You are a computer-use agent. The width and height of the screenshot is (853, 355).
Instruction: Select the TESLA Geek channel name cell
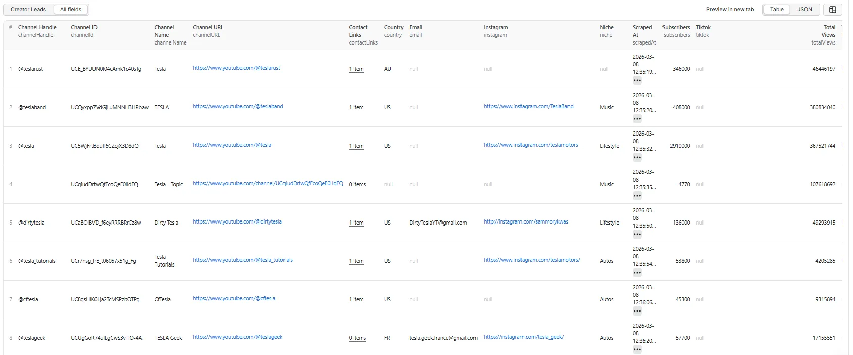(x=168, y=338)
